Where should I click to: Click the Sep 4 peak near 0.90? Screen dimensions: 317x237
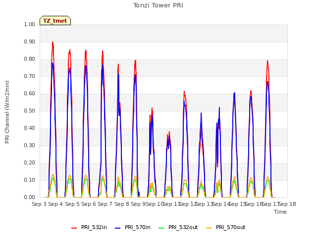click(53, 42)
